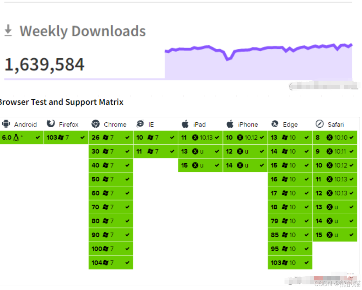362x290 pixels.
Task: Click the Android column header label
Action: (x=25, y=124)
